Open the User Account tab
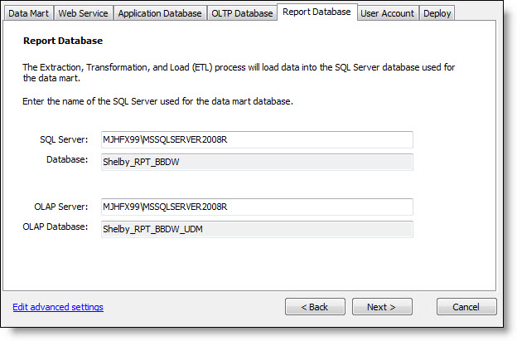 388,13
